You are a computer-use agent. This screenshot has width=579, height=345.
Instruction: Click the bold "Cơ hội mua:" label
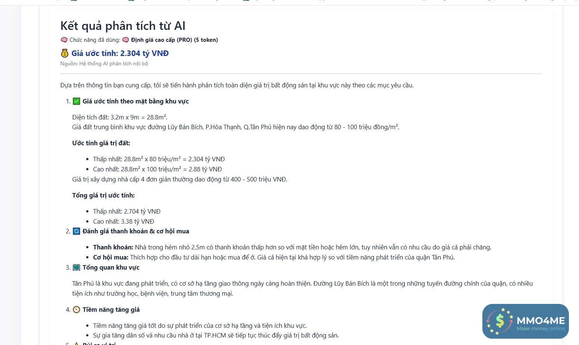pos(111,257)
